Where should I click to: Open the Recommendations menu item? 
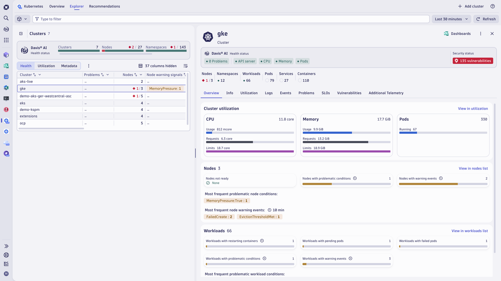[x=105, y=6]
